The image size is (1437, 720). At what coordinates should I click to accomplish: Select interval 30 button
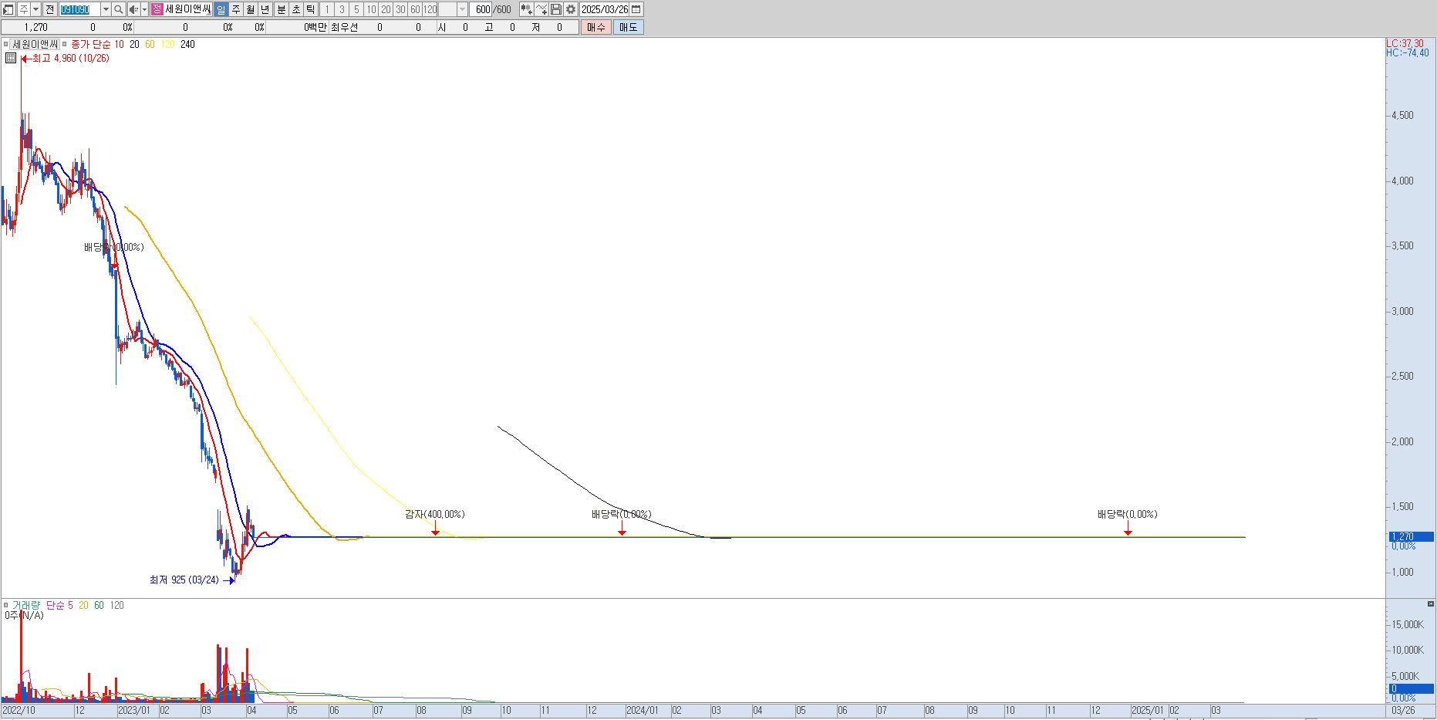[400, 9]
